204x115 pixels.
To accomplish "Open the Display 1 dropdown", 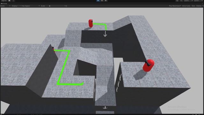I will pyautogui.click(x=16, y=6).
